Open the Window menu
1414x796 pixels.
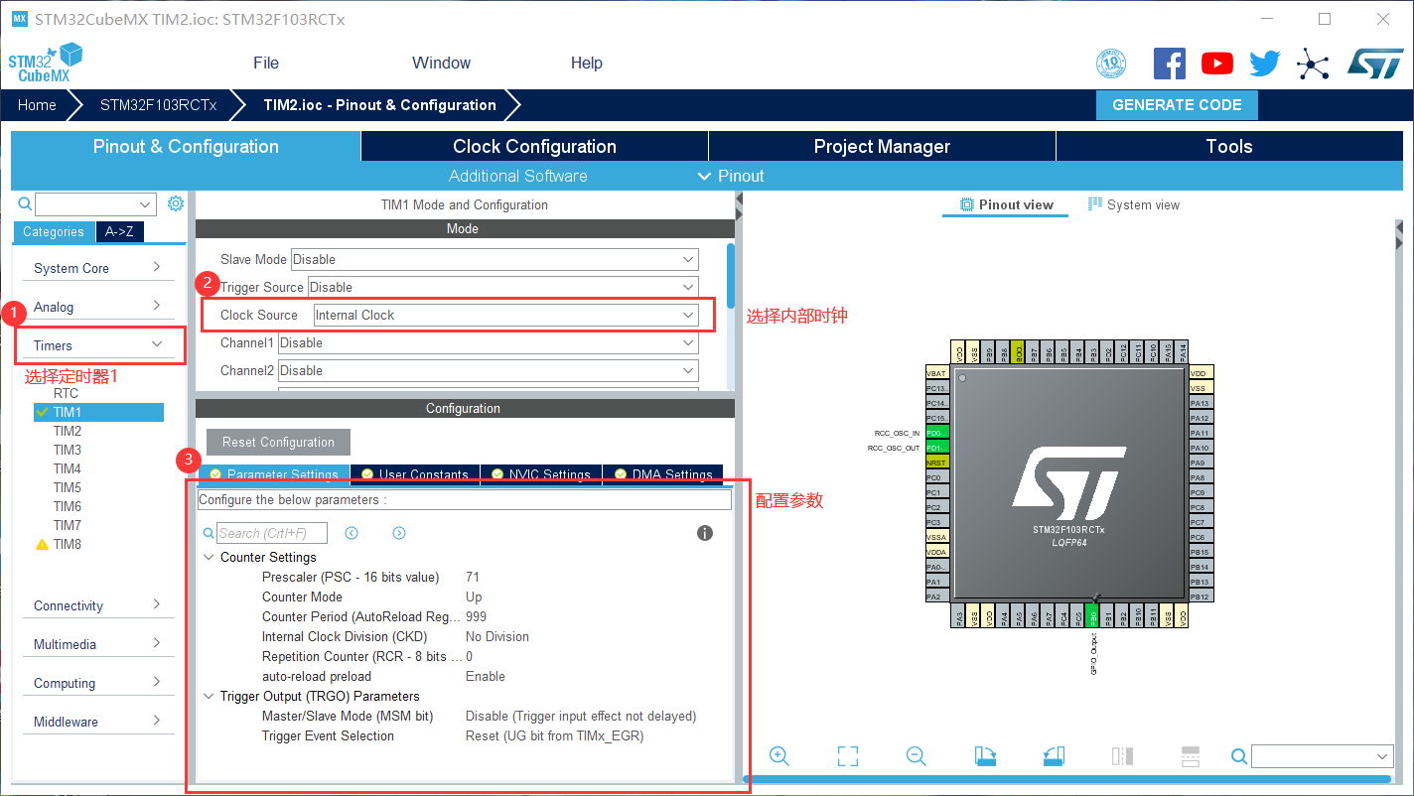tap(441, 63)
